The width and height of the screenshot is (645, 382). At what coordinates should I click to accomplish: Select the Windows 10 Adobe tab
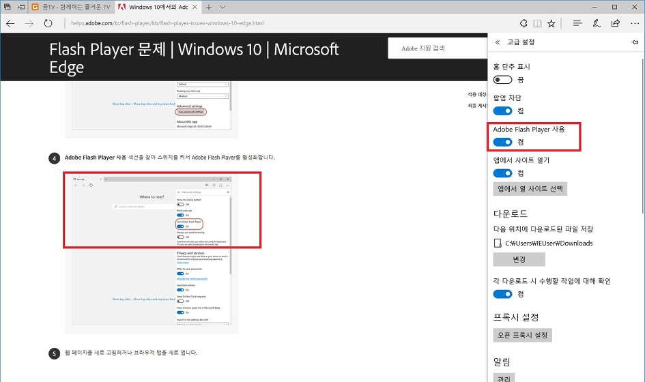(x=158, y=7)
